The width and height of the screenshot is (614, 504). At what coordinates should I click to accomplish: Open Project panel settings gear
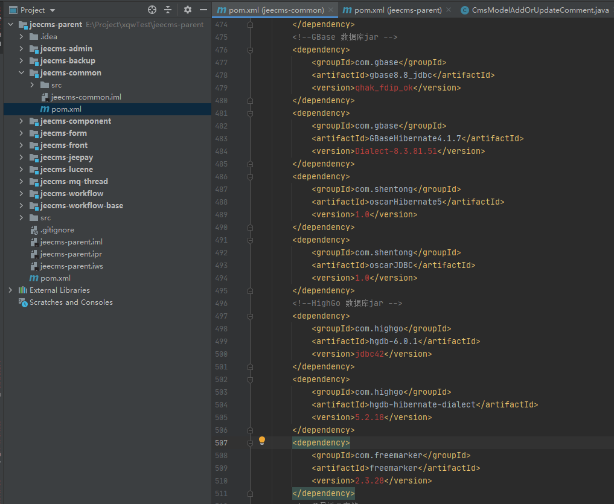(187, 10)
